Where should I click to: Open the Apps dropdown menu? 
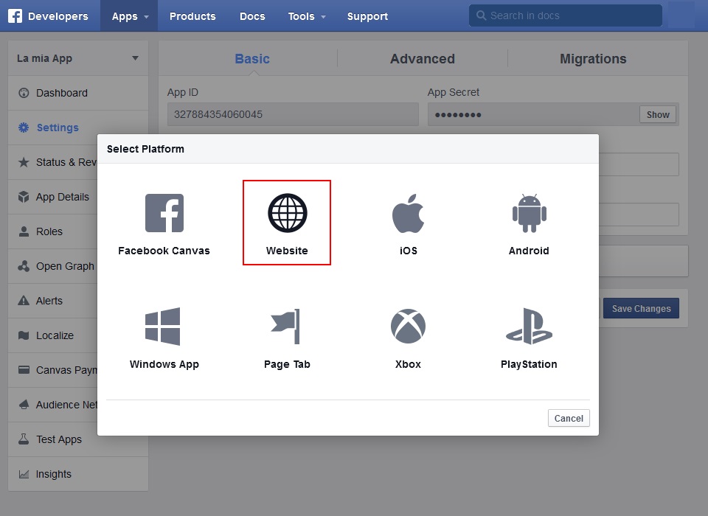pos(129,16)
